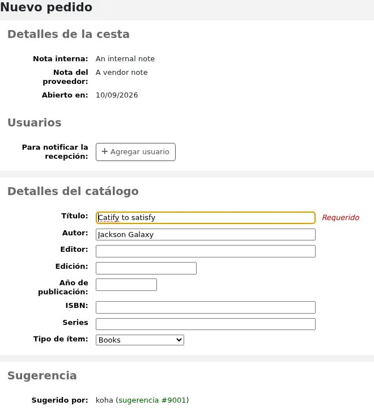
Task: Click the Detalles de la cesta heading
Action: [69, 35]
